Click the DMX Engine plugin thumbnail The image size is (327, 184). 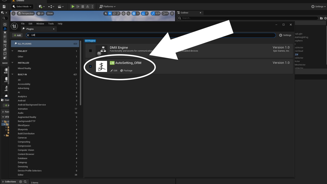(x=101, y=51)
